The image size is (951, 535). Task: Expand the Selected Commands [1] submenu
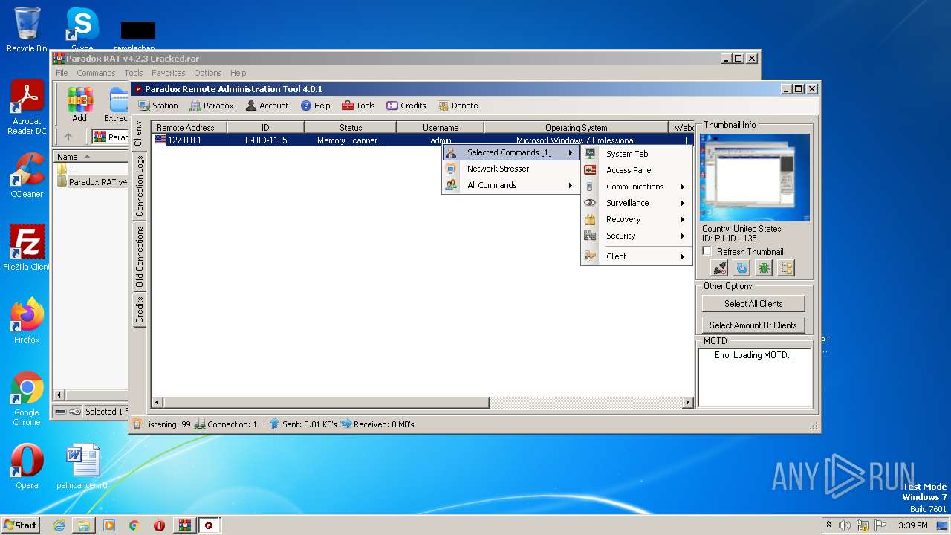[x=510, y=152]
